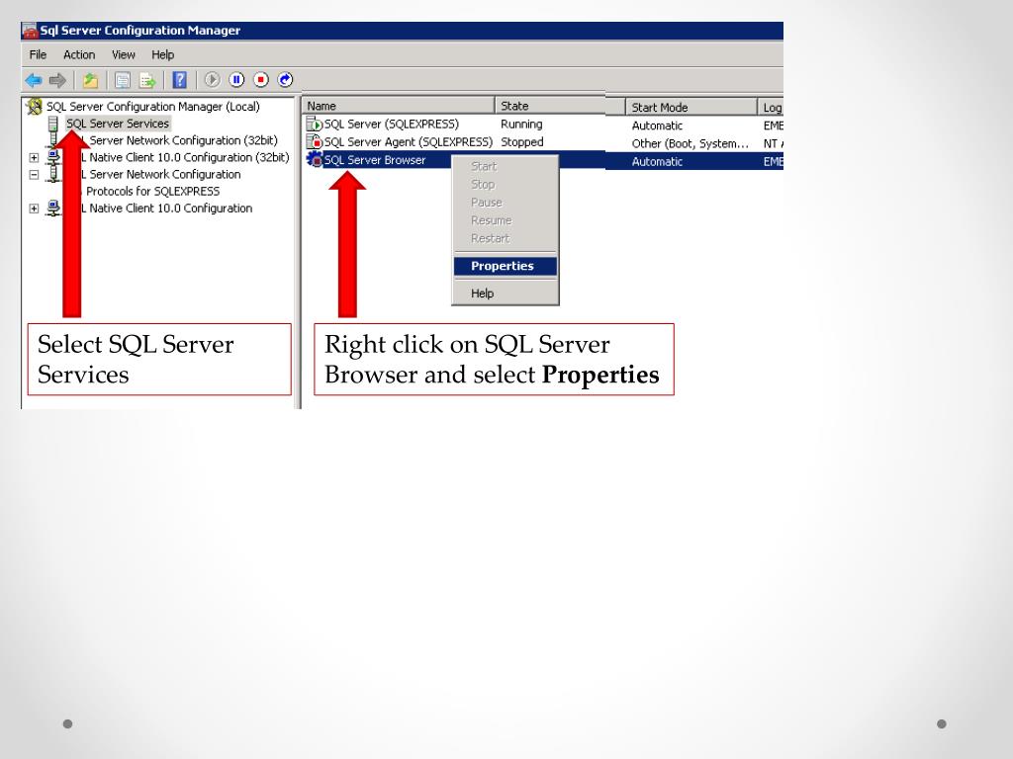The height and width of the screenshot is (759, 1013).
Task: Click the Restart Service toolbar icon
Action: pyautogui.click(x=286, y=79)
